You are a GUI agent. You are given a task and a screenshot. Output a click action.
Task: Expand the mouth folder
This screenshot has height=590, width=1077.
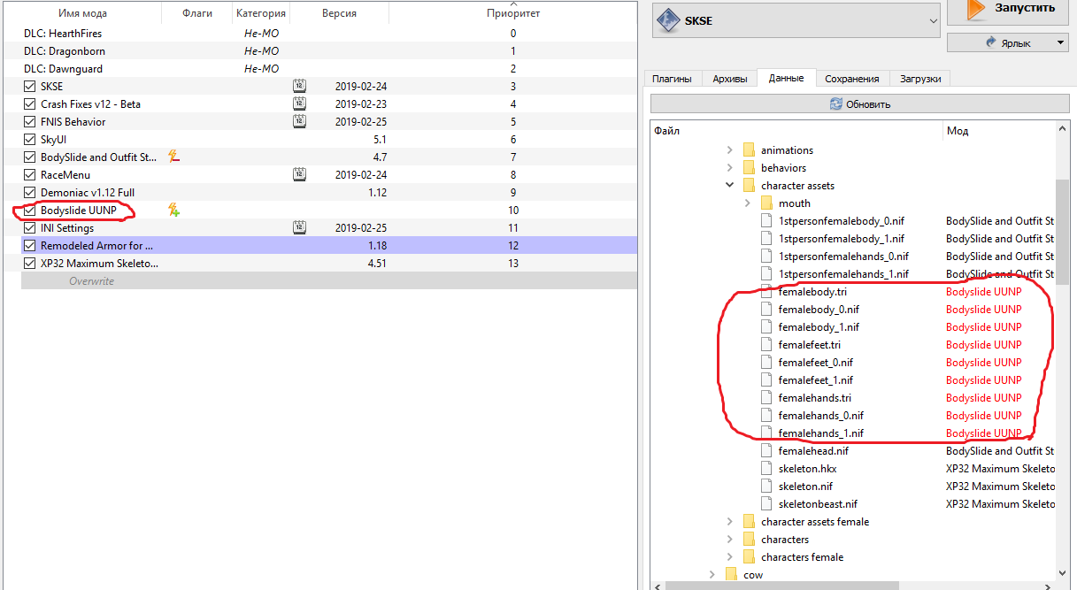coord(747,203)
